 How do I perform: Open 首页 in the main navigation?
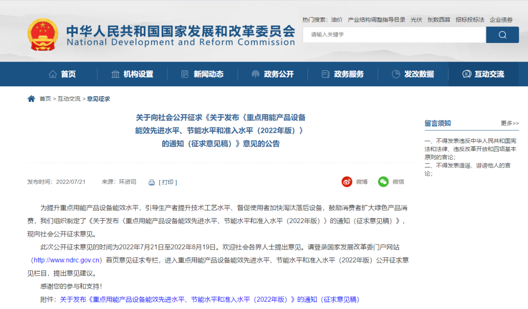(x=62, y=74)
